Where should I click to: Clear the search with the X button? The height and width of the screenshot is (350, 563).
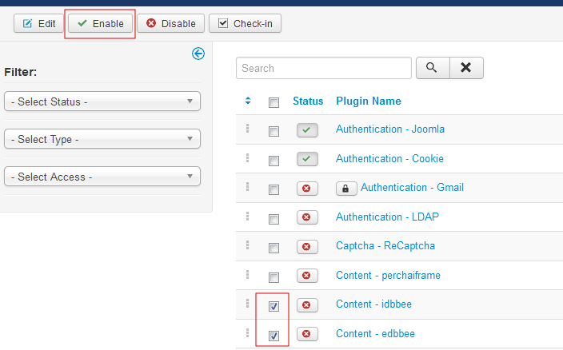[466, 68]
